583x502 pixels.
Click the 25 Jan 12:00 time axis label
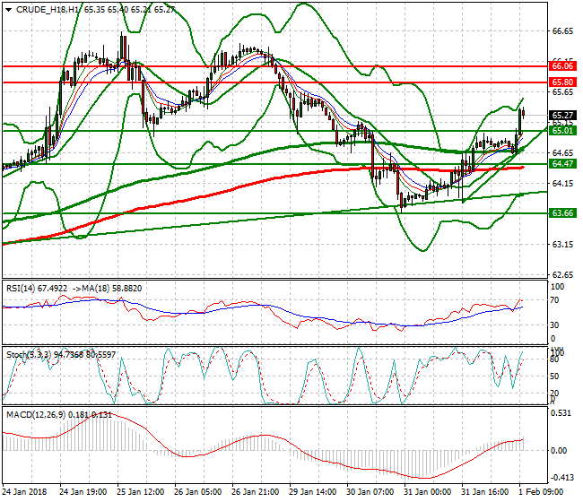point(140,492)
